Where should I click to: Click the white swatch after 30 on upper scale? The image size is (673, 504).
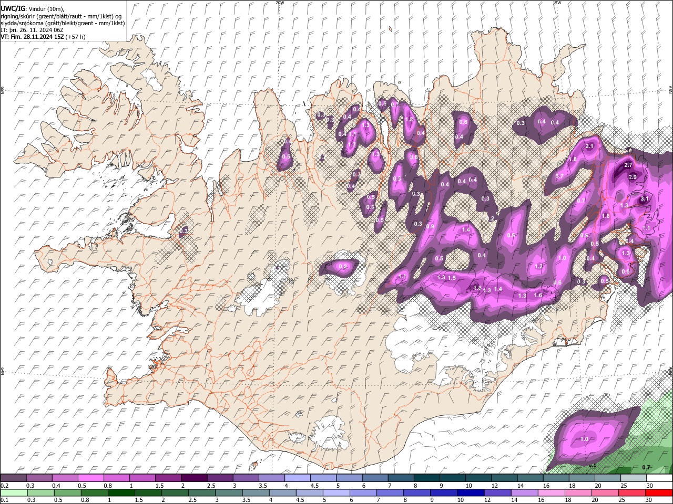pos(660,478)
